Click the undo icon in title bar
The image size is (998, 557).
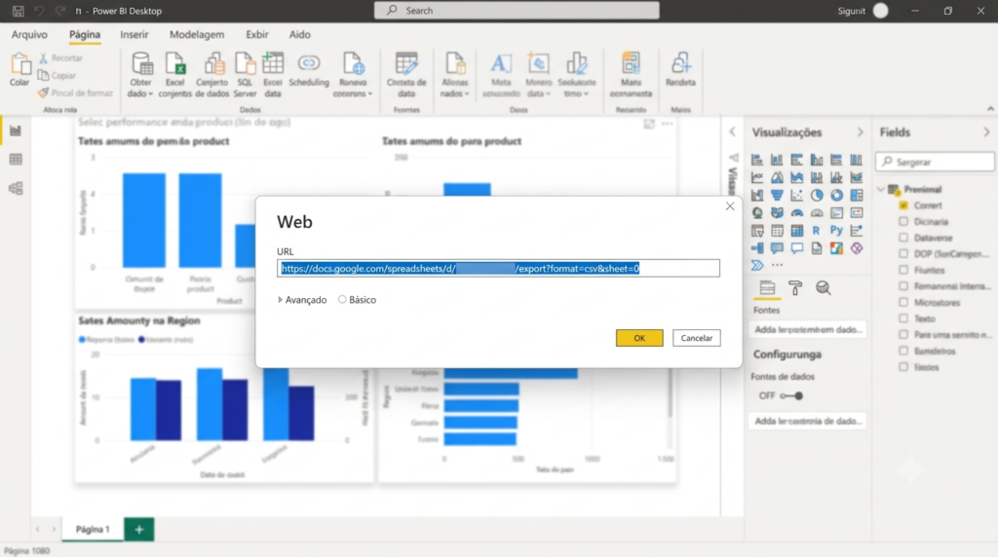[x=39, y=11]
